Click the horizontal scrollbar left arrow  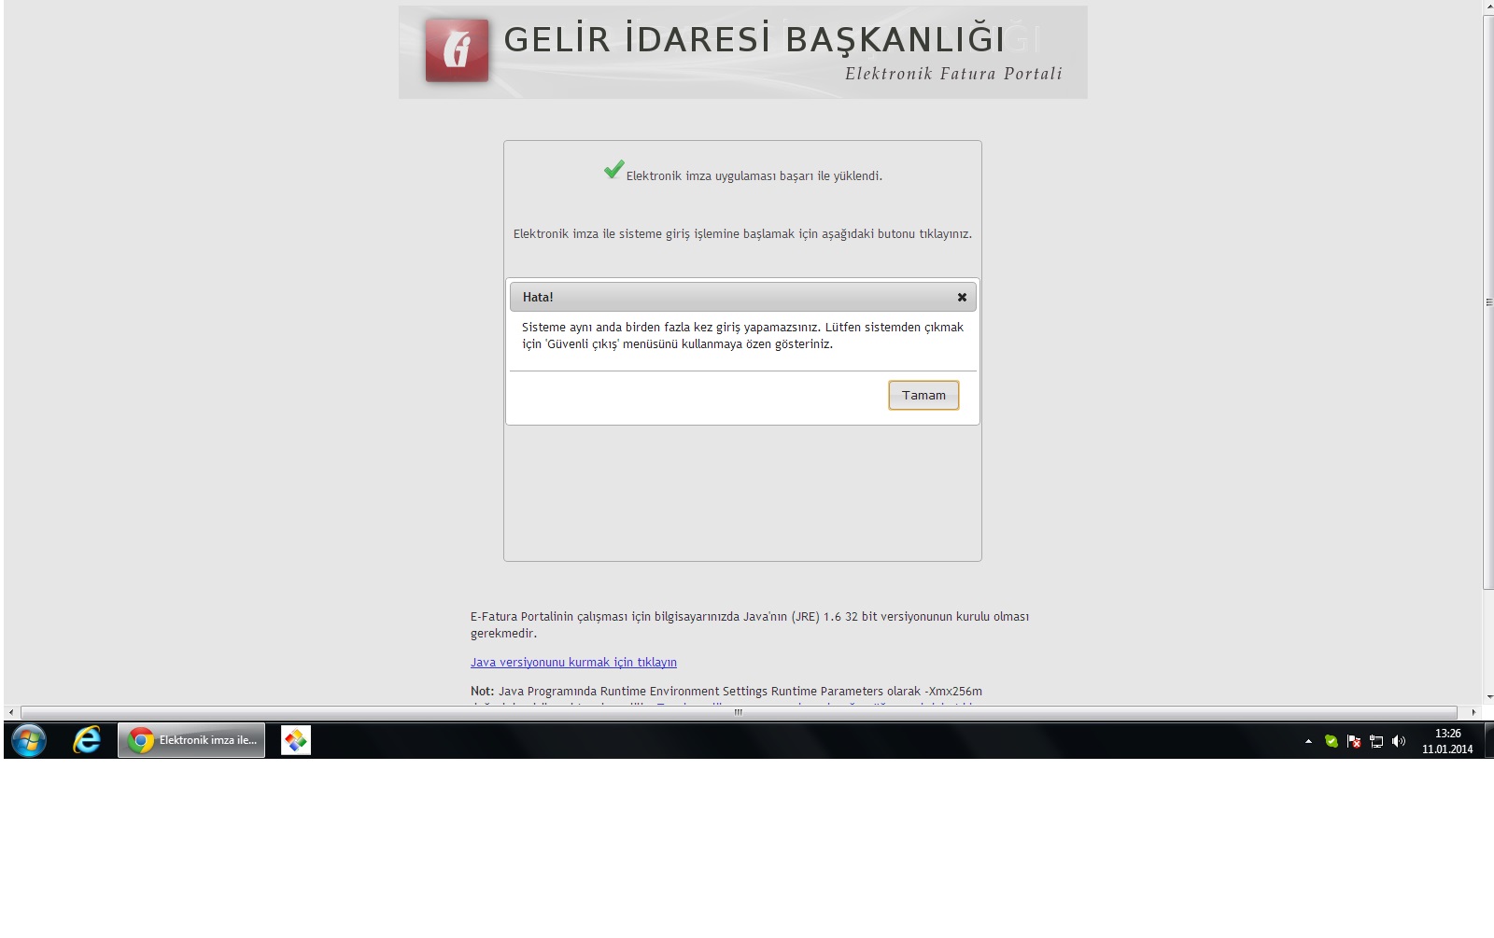click(x=11, y=712)
